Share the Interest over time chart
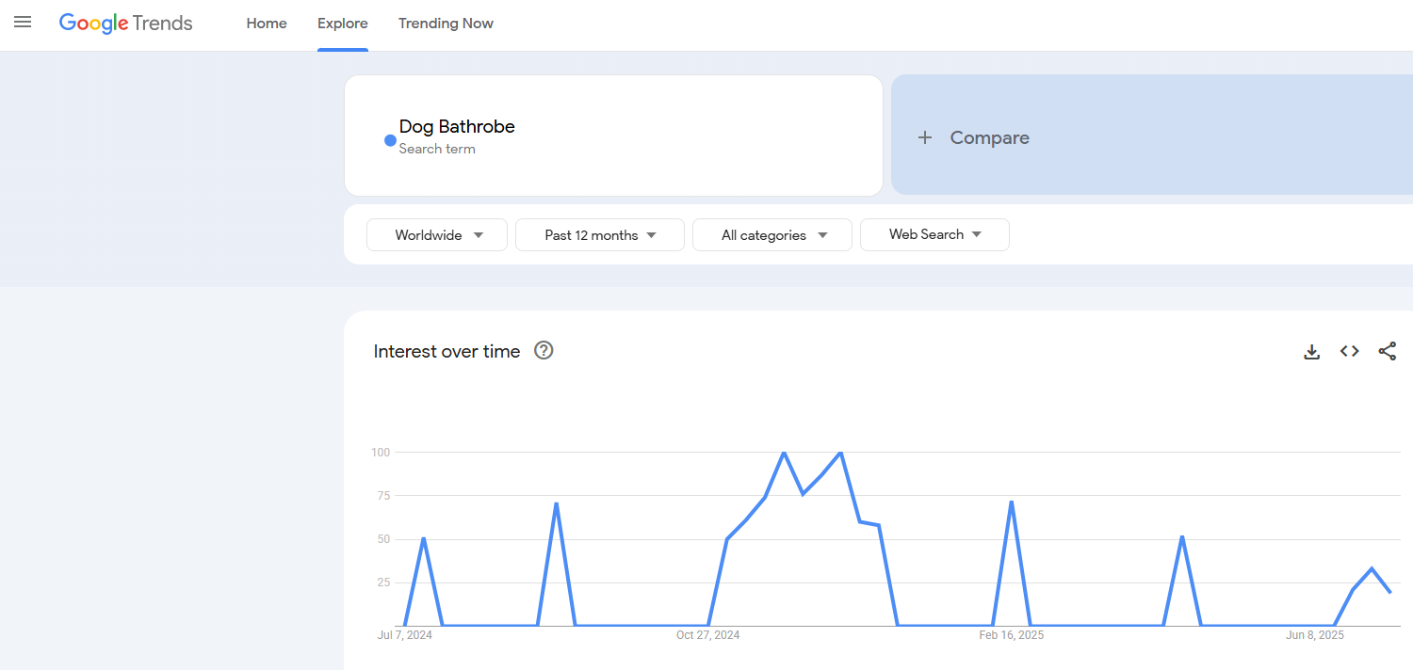This screenshot has width=1413, height=670. click(1387, 351)
